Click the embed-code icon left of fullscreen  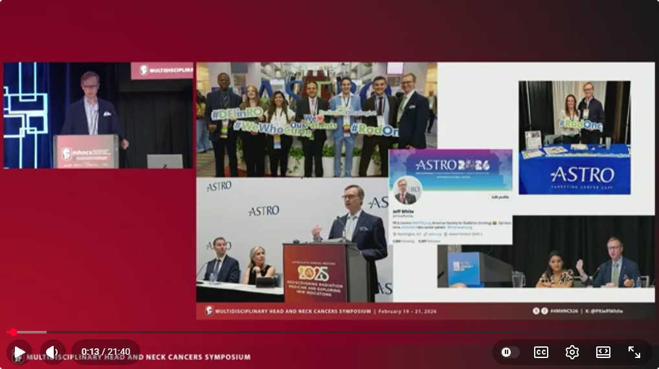603,352
